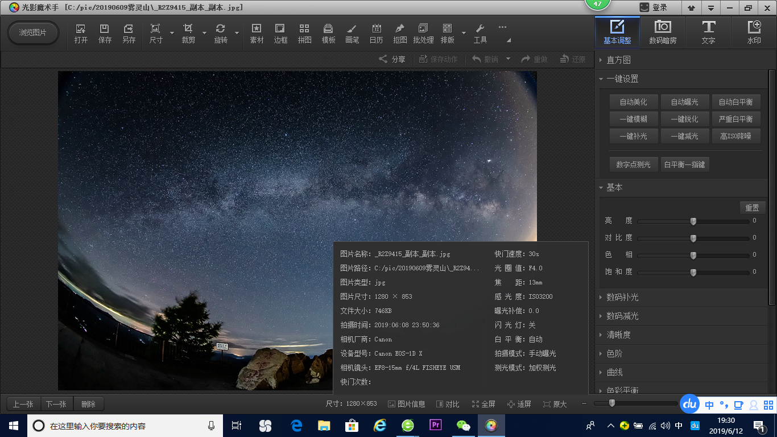Click the 自动美化 button

point(633,102)
